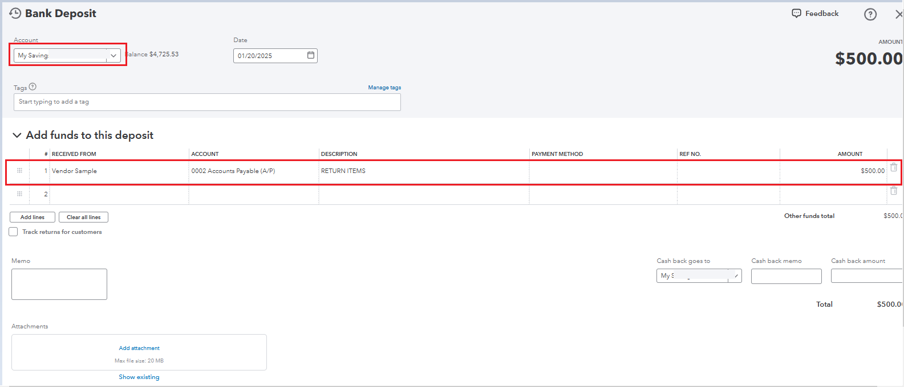
Task: Click the trash icon on line 2
Action: point(894,191)
